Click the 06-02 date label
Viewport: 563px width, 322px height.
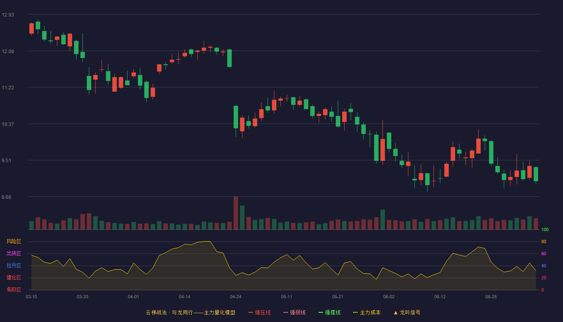(x=389, y=297)
